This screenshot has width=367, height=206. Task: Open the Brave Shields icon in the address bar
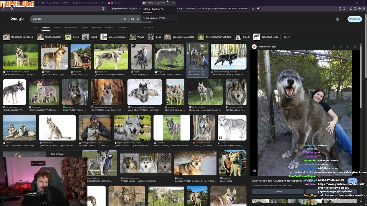[258, 9]
